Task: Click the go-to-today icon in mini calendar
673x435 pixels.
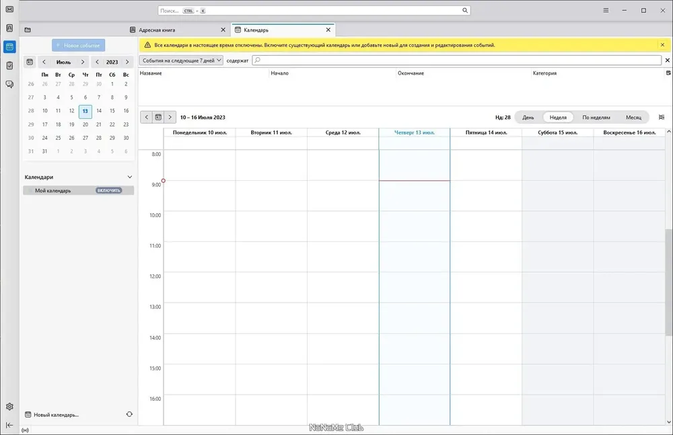Action: (x=30, y=62)
